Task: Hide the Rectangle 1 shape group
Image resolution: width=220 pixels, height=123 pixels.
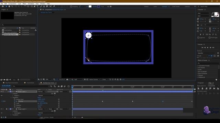Action: click(1, 113)
